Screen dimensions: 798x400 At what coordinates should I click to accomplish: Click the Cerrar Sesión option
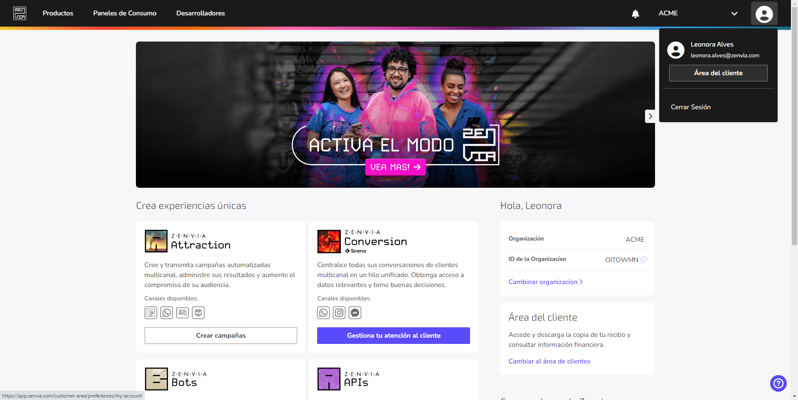(691, 107)
